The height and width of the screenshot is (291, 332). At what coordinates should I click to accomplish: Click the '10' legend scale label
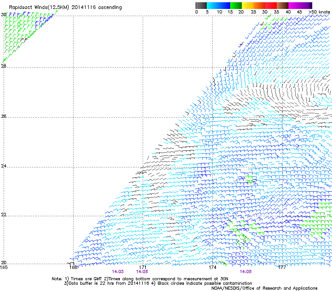[x=219, y=12]
